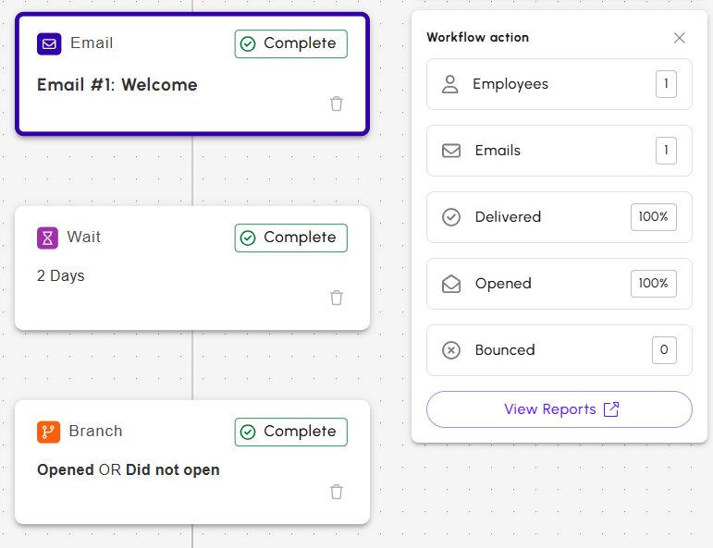
Task: Select the Opened OR Did not open text
Action: click(x=129, y=469)
